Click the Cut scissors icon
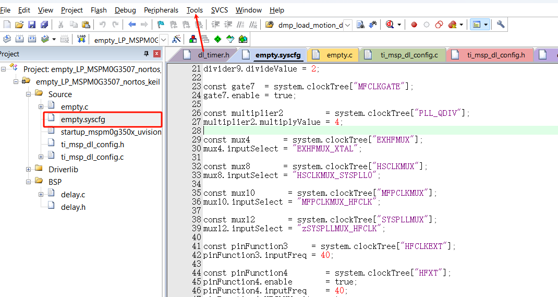This screenshot has height=297, width=558. [x=61, y=25]
